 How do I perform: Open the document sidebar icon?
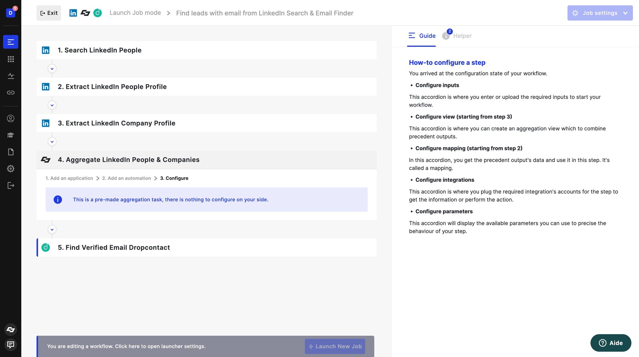coord(11,152)
